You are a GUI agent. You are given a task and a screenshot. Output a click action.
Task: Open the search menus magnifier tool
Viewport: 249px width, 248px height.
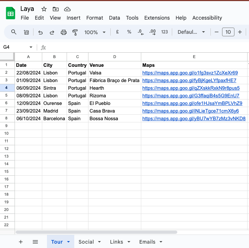14,32
